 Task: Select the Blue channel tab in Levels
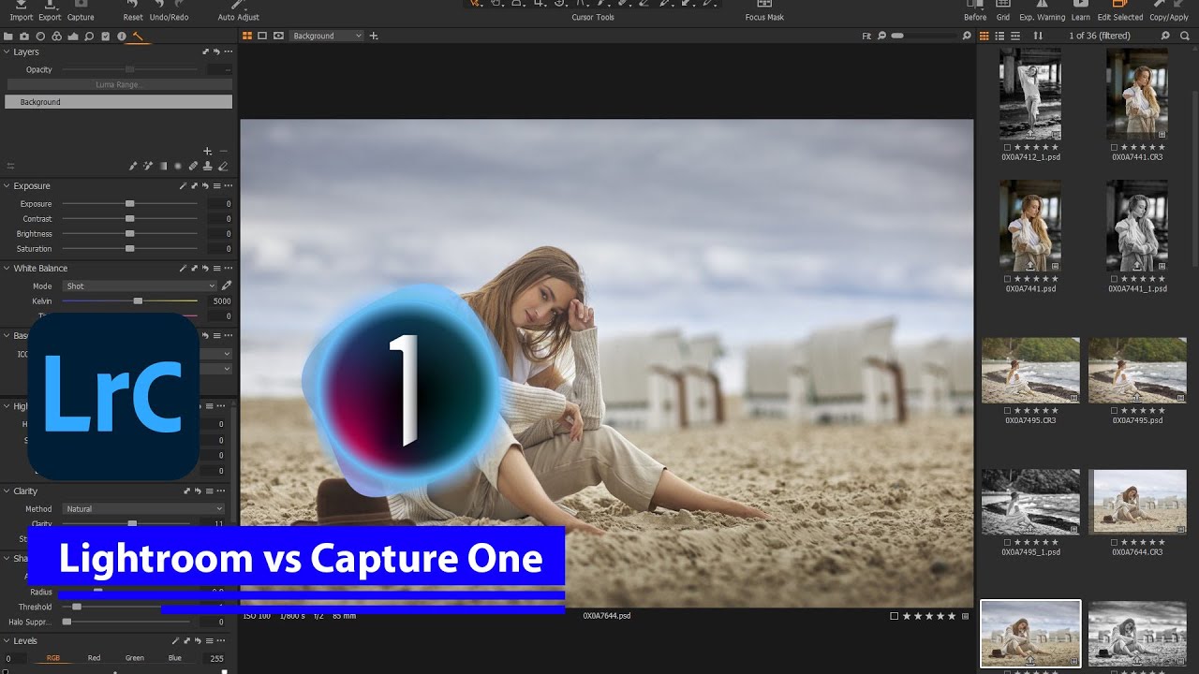175,658
